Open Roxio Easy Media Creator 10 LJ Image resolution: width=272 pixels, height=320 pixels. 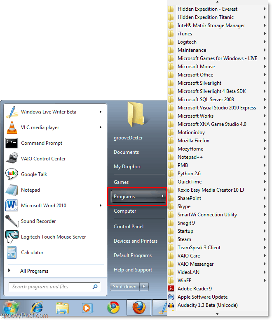pyautogui.click(x=218, y=190)
